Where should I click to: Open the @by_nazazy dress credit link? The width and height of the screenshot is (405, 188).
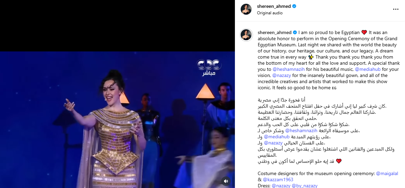304,186
